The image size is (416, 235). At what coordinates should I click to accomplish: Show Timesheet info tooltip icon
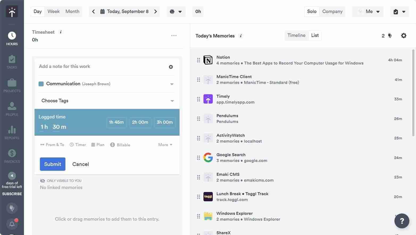pyautogui.click(x=61, y=32)
